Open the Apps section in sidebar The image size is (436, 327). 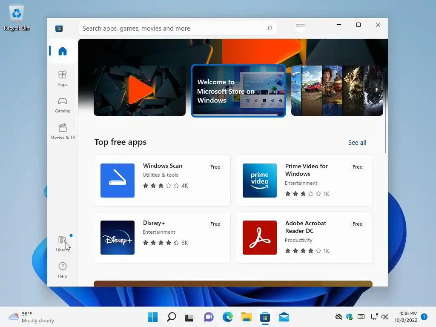coord(63,78)
